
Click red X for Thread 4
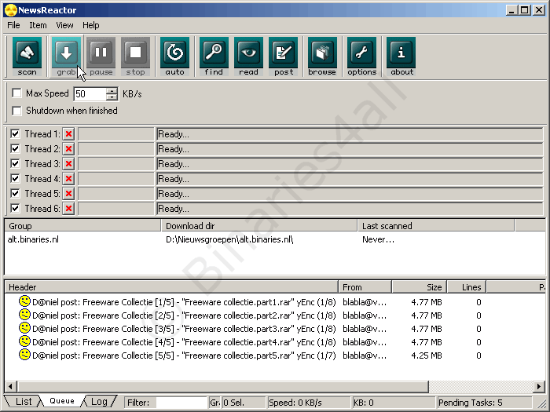click(68, 179)
